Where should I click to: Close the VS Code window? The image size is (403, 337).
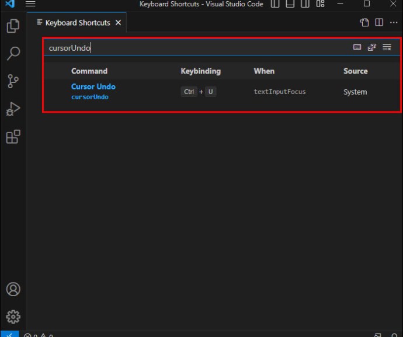(393, 4)
